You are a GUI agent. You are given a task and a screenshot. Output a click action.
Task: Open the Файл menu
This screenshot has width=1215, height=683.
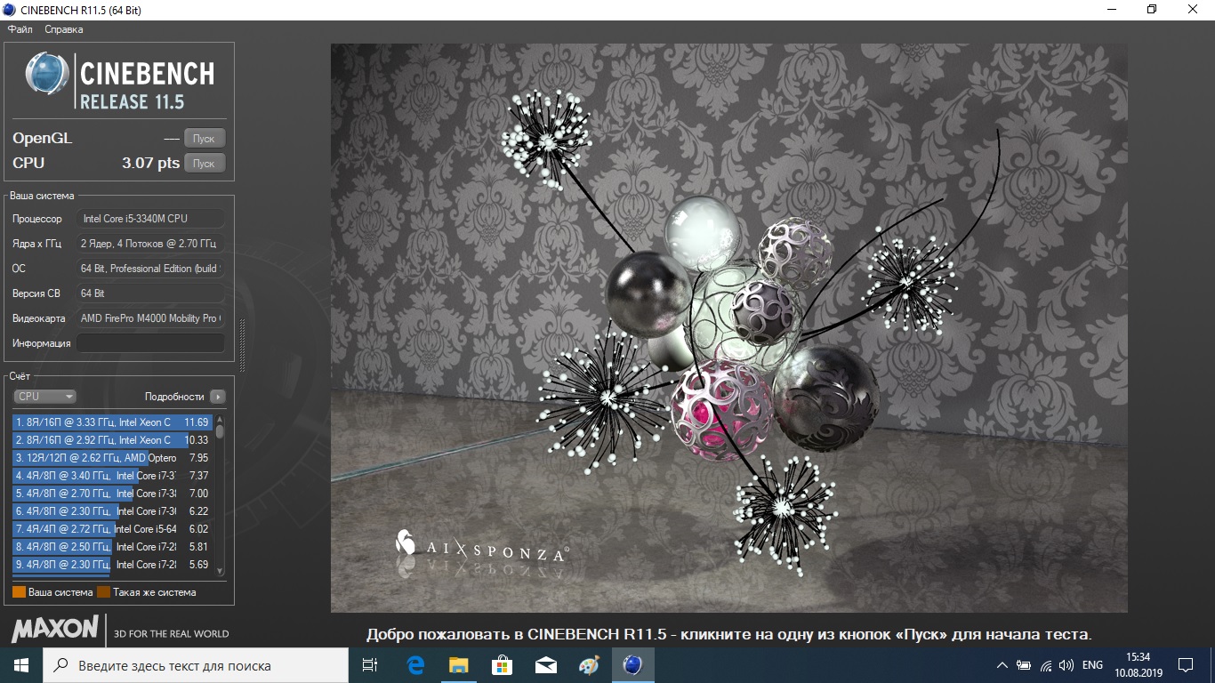pyautogui.click(x=20, y=29)
